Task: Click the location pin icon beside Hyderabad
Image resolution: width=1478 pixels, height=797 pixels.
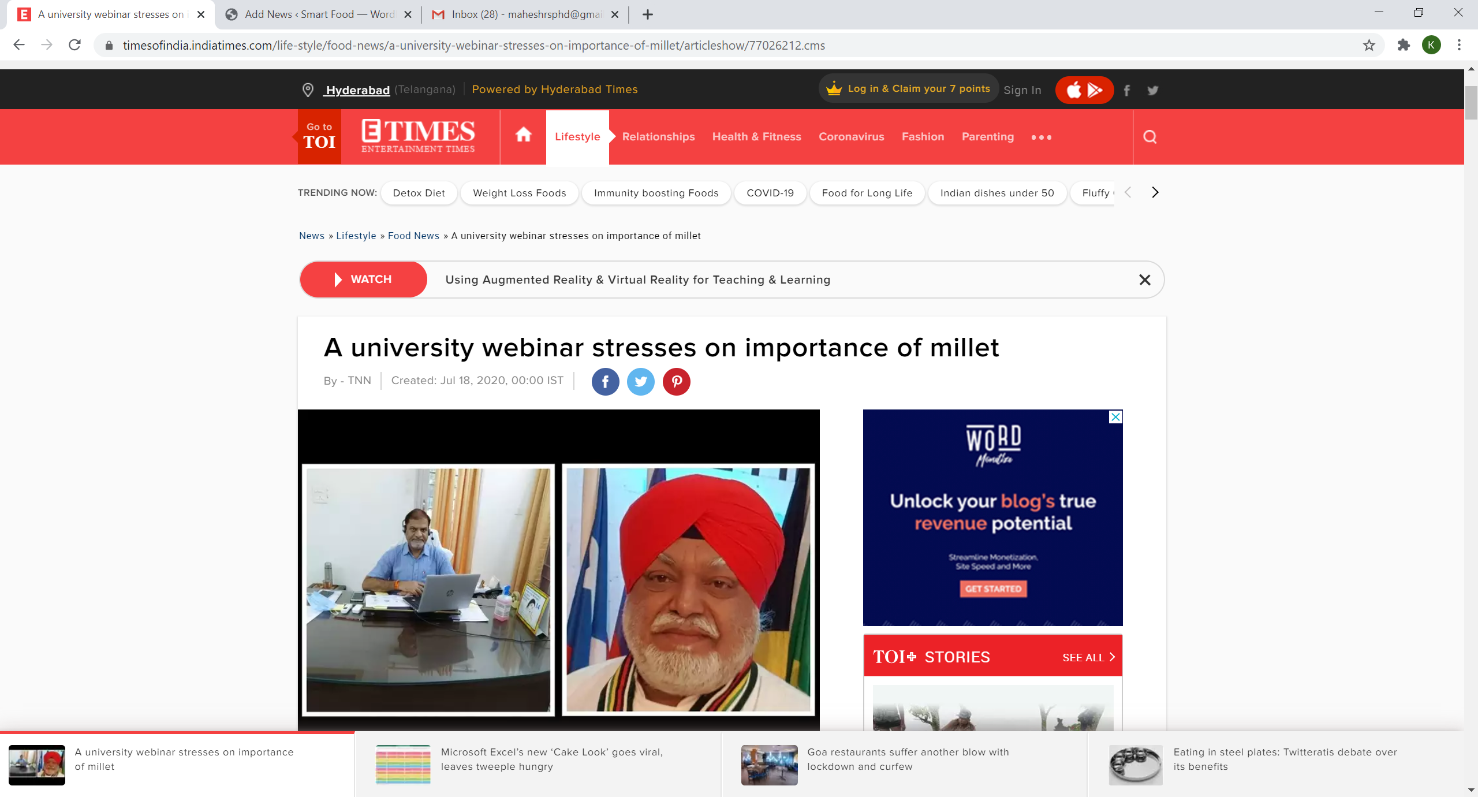Action: (308, 90)
